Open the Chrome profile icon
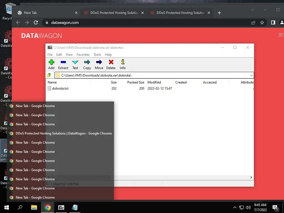The height and width of the screenshot is (213, 284). [x=282, y=22]
